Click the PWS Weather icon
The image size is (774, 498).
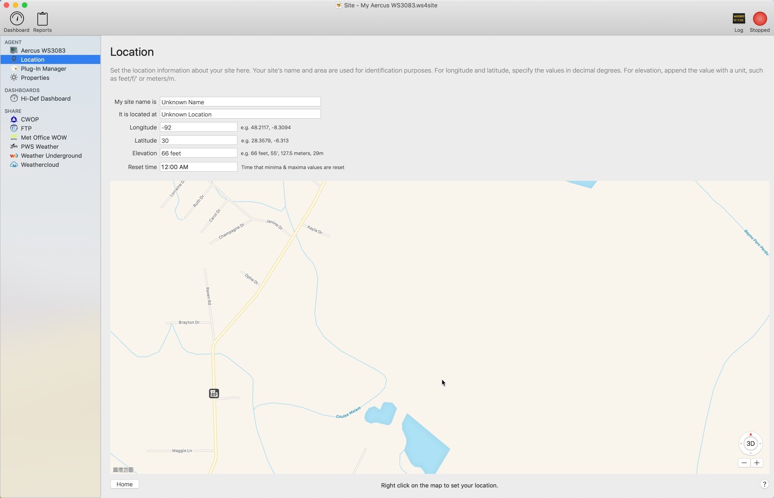point(14,146)
